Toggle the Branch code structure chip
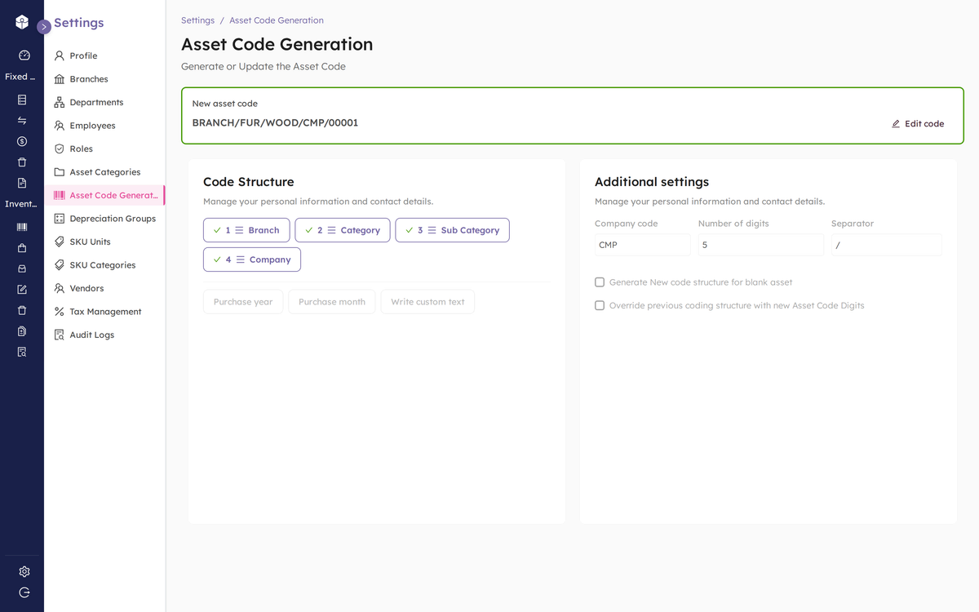Viewport: 979px width, 612px height. 246,230
